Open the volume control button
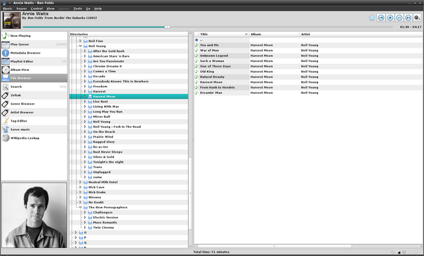This screenshot has width=424, height=256. click(417, 18)
